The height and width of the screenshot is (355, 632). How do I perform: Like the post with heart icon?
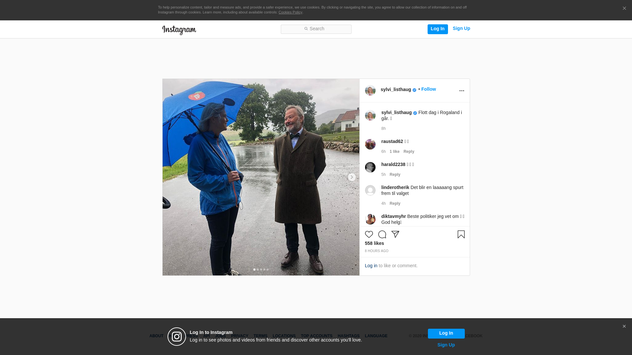click(x=369, y=234)
